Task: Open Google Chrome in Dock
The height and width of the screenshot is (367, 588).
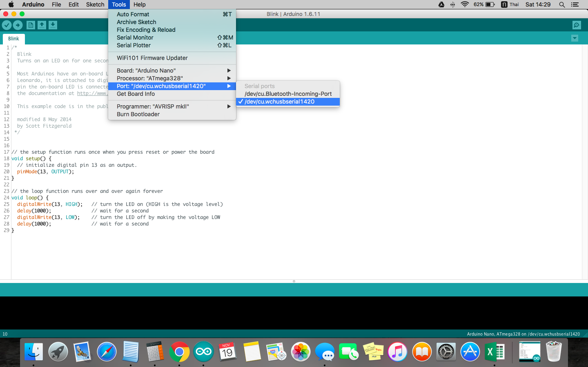Action: (179, 352)
